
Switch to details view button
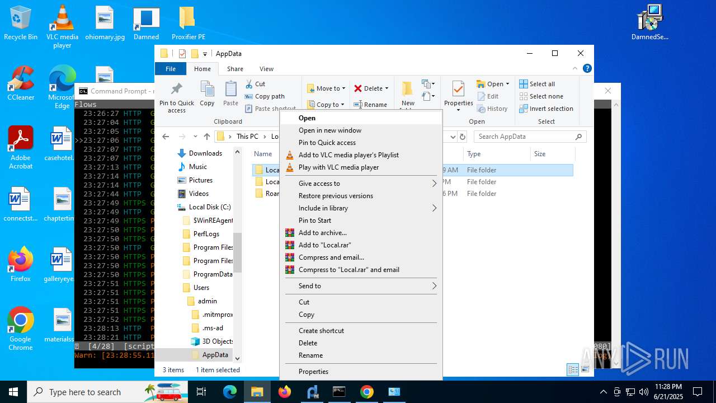tap(573, 369)
